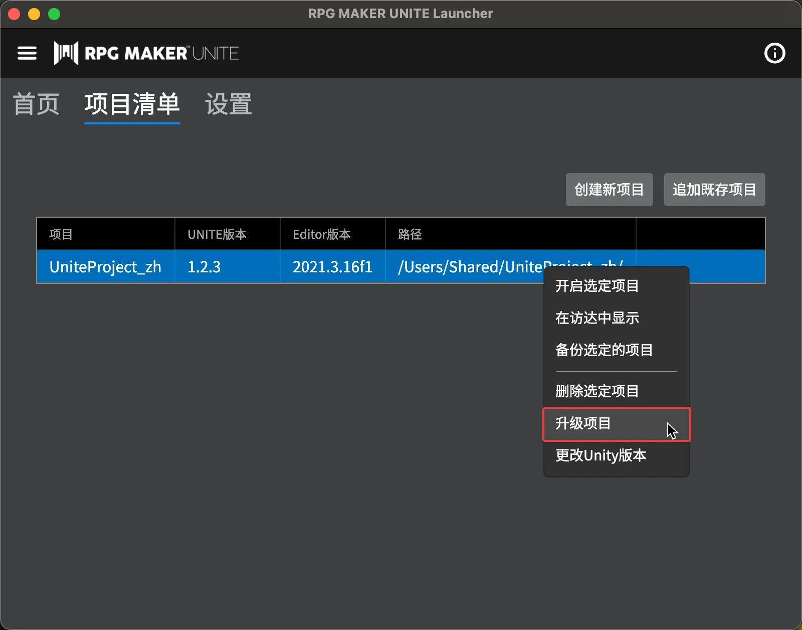802x630 pixels.
Task: Maximize the window with green button
Action: click(x=54, y=14)
